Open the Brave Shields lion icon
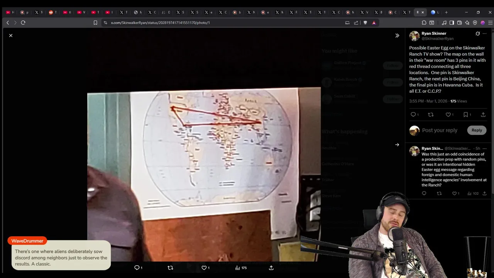Screen dimensions: 494x278 click(365, 23)
